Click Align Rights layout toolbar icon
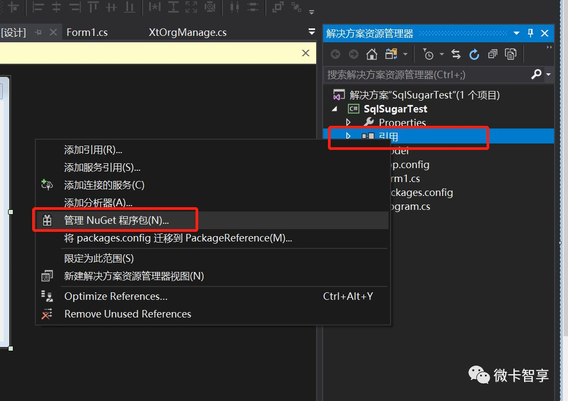The width and height of the screenshot is (568, 401). pos(76,7)
